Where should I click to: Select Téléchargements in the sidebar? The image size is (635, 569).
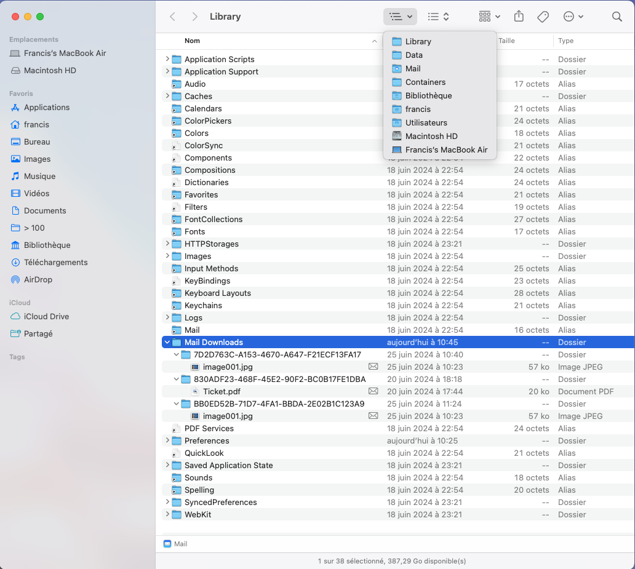tap(55, 262)
